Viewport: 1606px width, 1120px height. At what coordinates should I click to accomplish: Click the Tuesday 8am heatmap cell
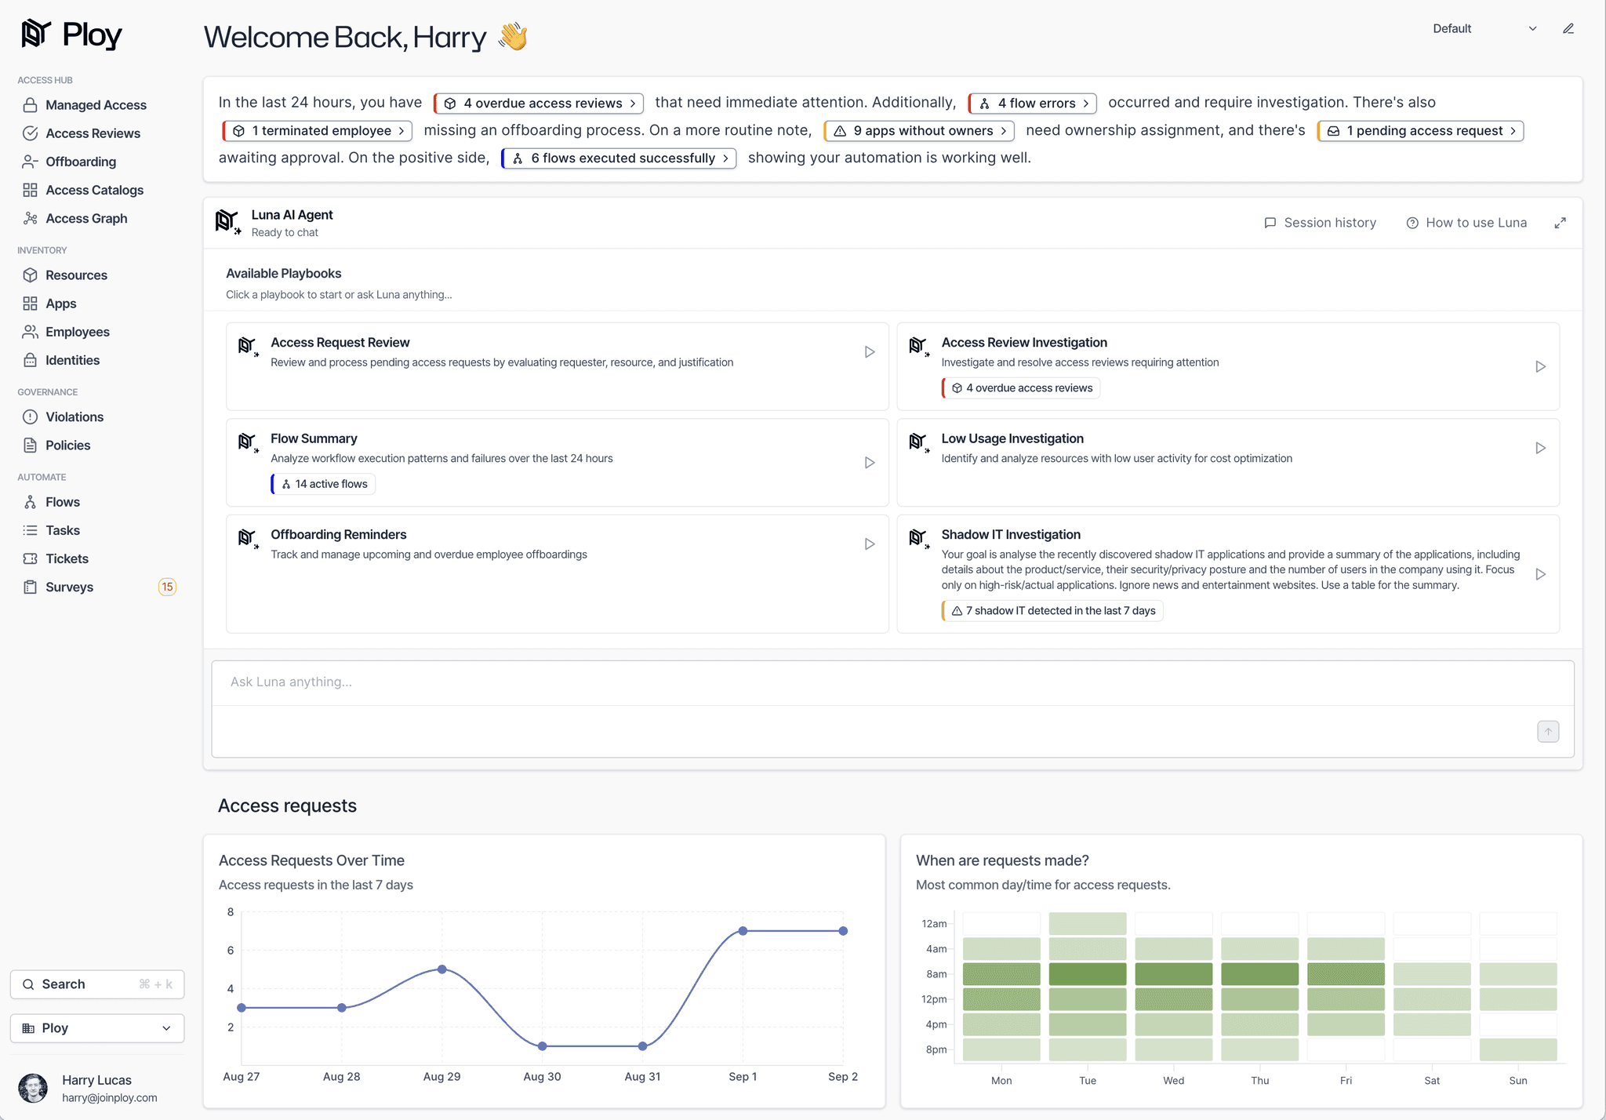(1087, 974)
